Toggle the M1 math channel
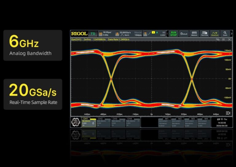236x167 pixels. 164,122
